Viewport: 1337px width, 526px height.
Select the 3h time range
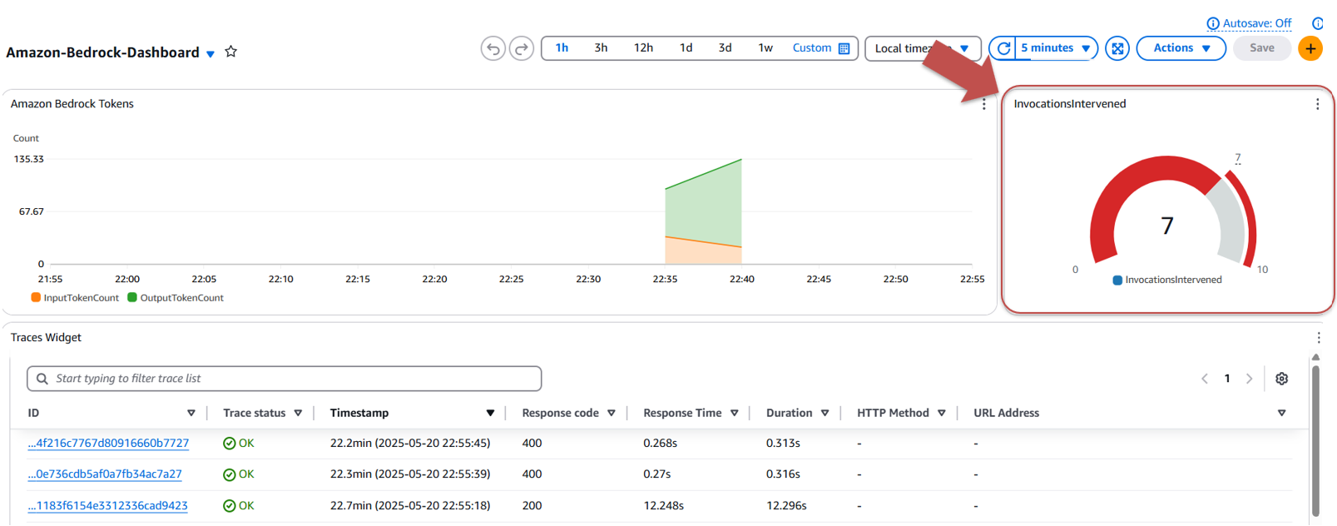[x=601, y=48]
